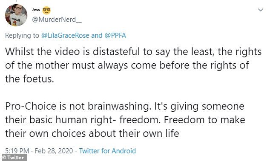The image size is (270, 161).
Task: Click the "Replying to" label
Action: click(x=22, y=36)
